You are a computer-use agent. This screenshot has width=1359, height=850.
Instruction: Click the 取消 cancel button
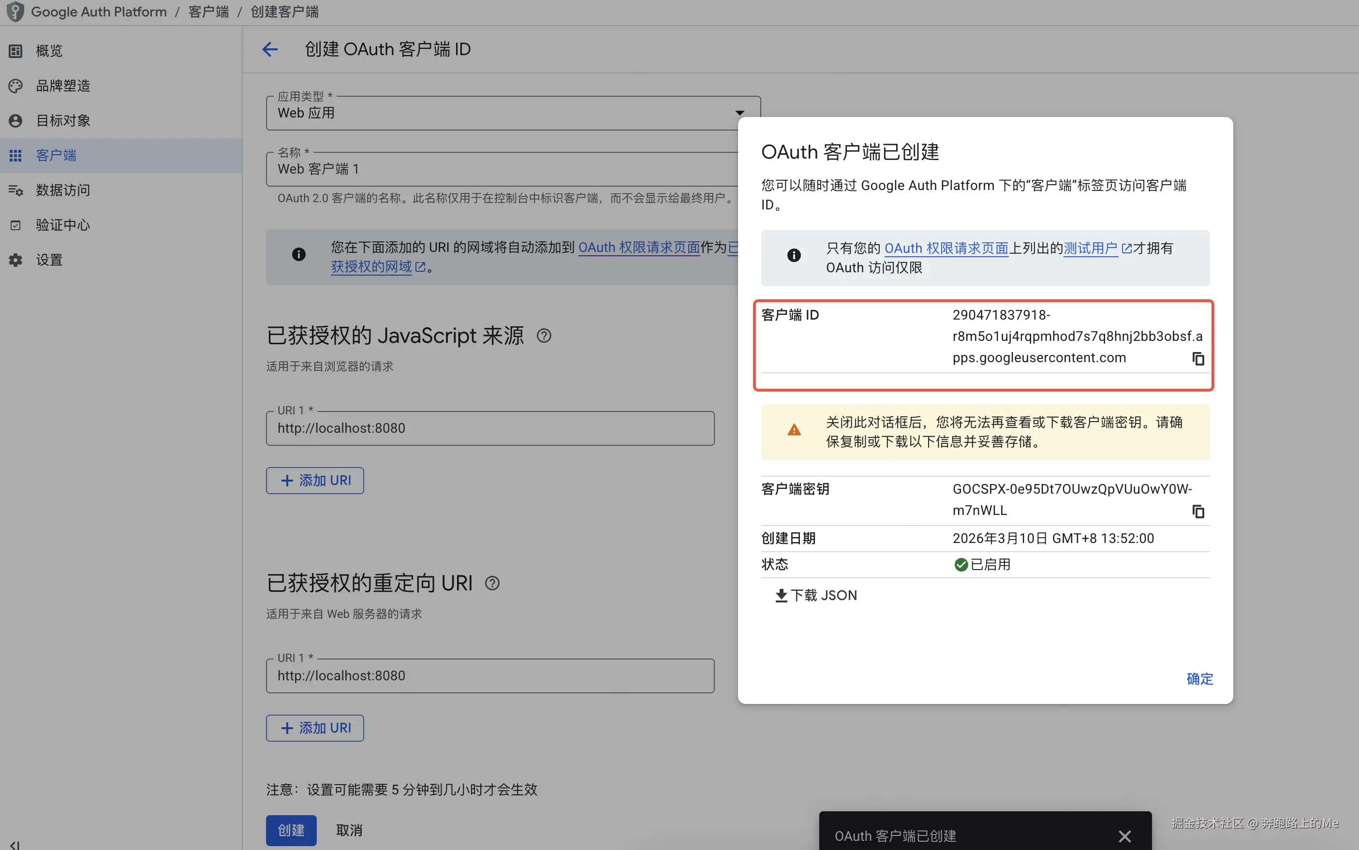pos(349,830)
